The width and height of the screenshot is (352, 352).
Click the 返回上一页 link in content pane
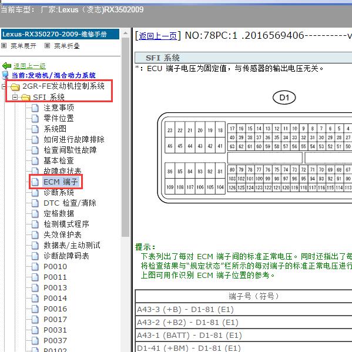[157, 36]
